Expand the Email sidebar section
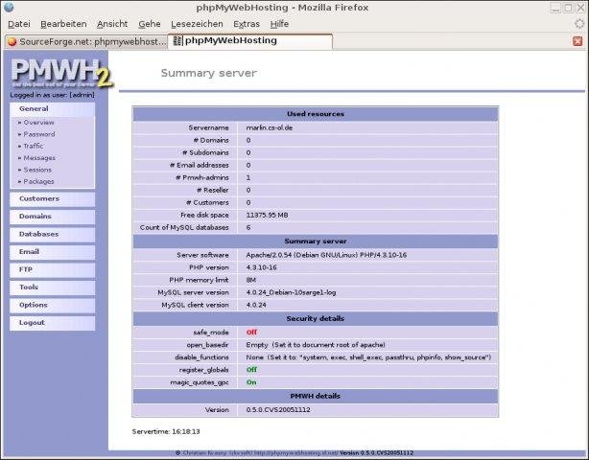 (x=52, y=252)
